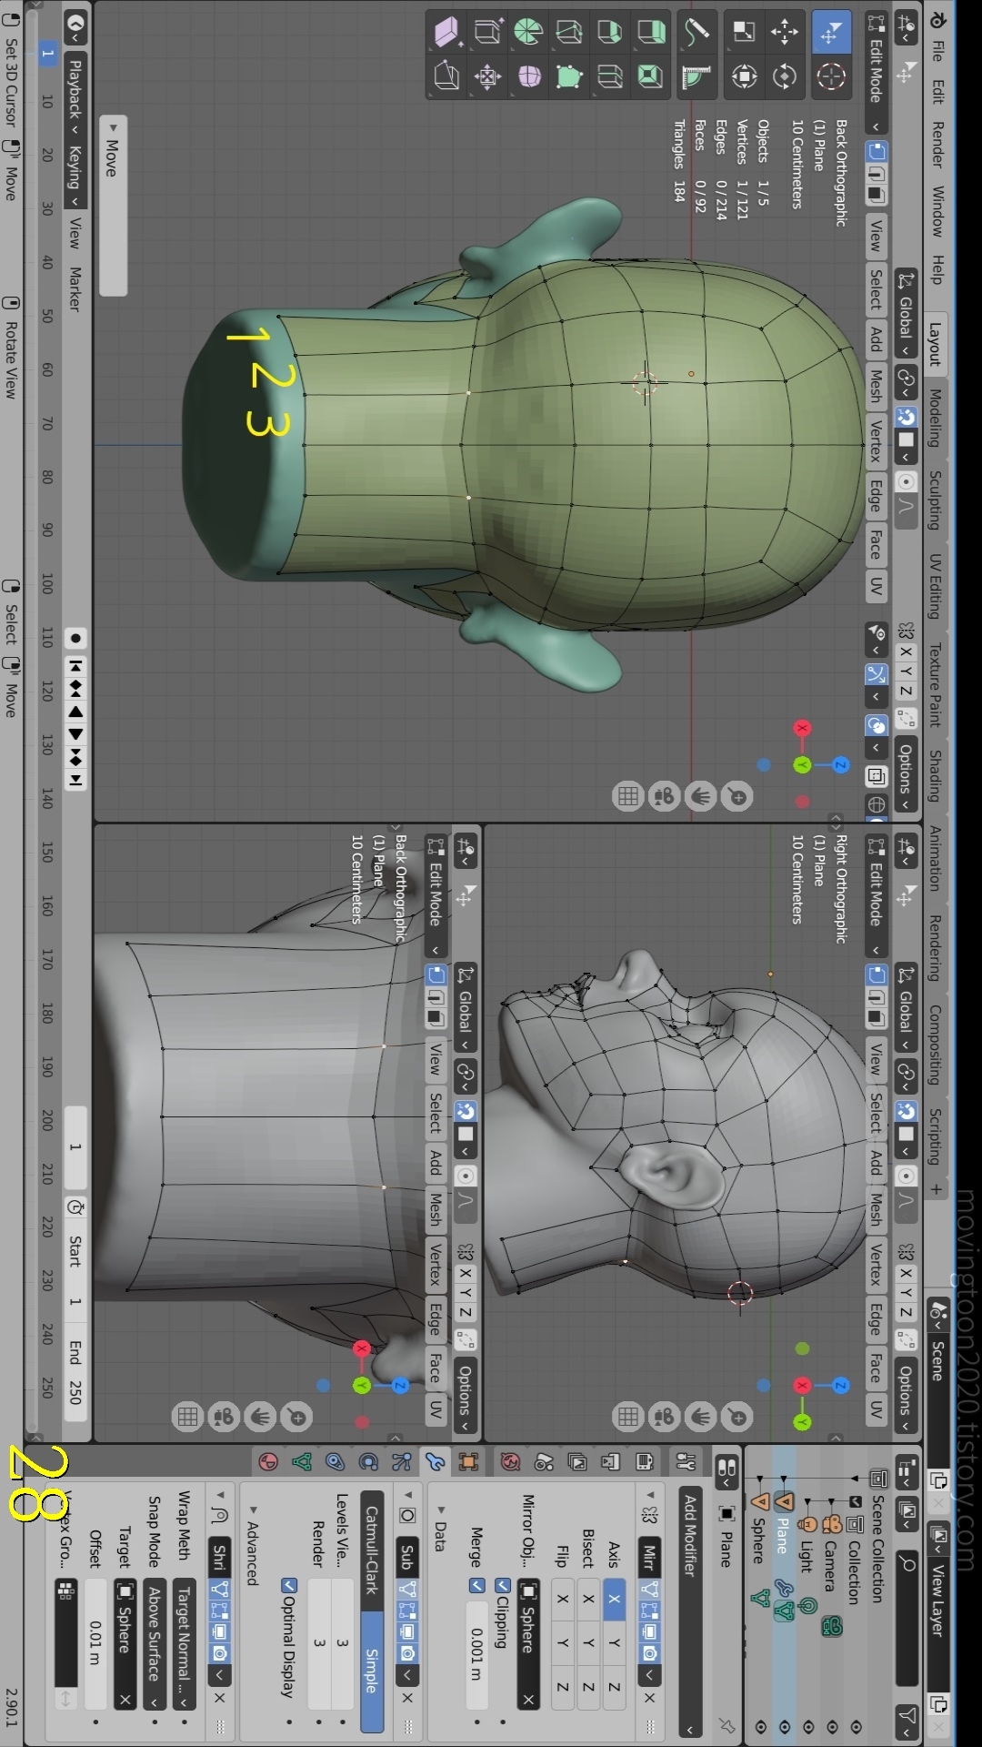Open the Vertex menu in the main viewport header
Image resolution: width=982 pixels, height=1747 pixels.
876,440
